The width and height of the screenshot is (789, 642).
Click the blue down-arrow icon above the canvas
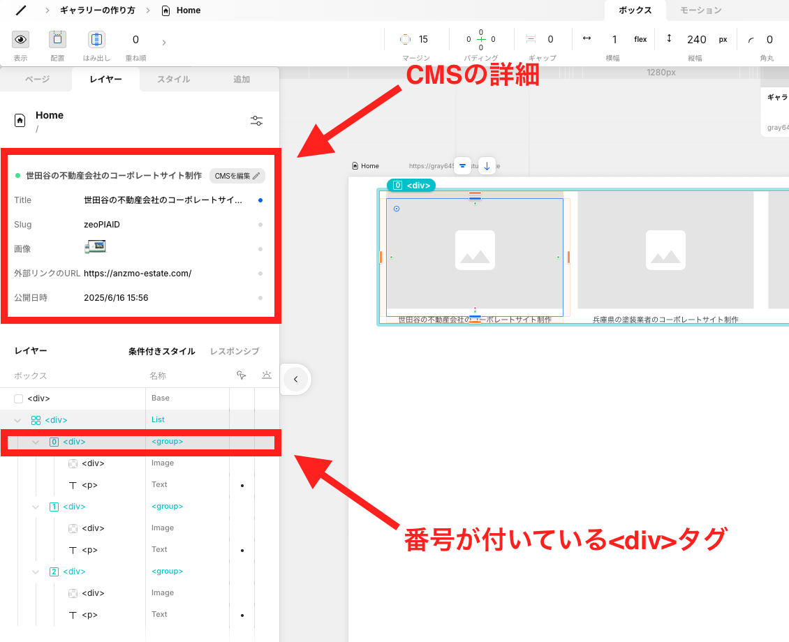click(x=487, y=166)
